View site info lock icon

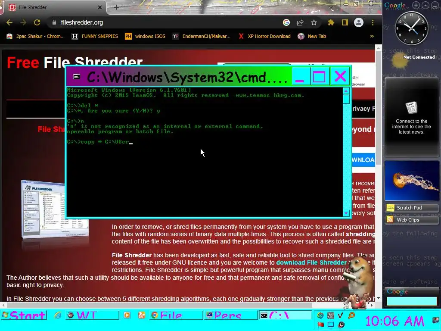tap(54, 22)
